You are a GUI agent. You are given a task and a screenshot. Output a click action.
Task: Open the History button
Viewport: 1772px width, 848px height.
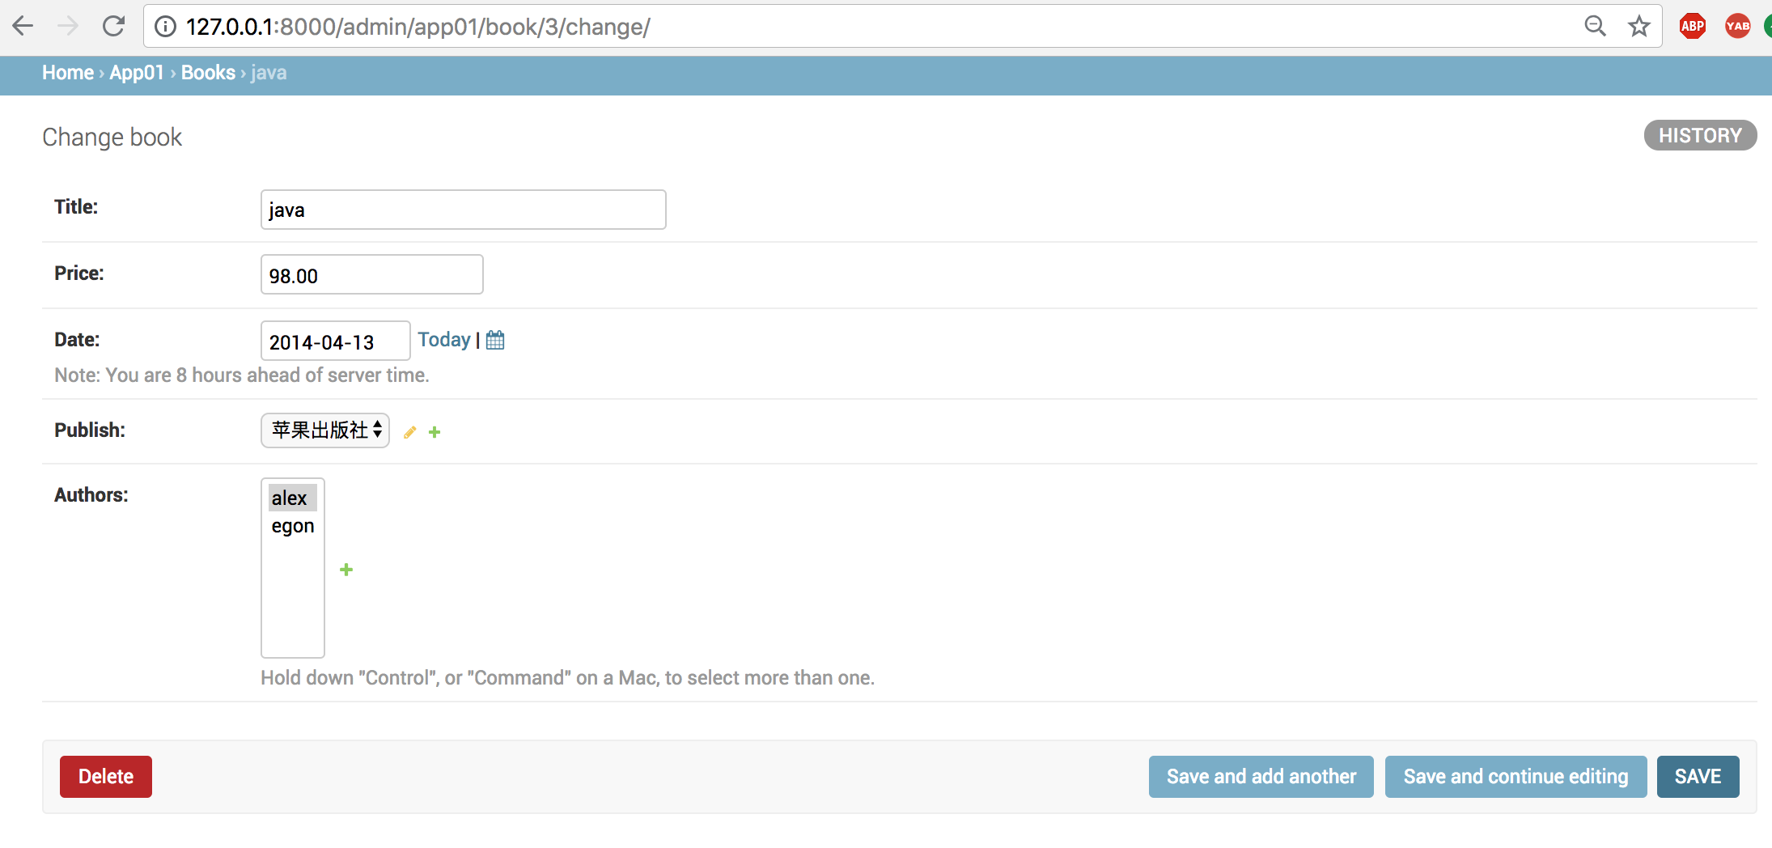tap(1699, 135)
